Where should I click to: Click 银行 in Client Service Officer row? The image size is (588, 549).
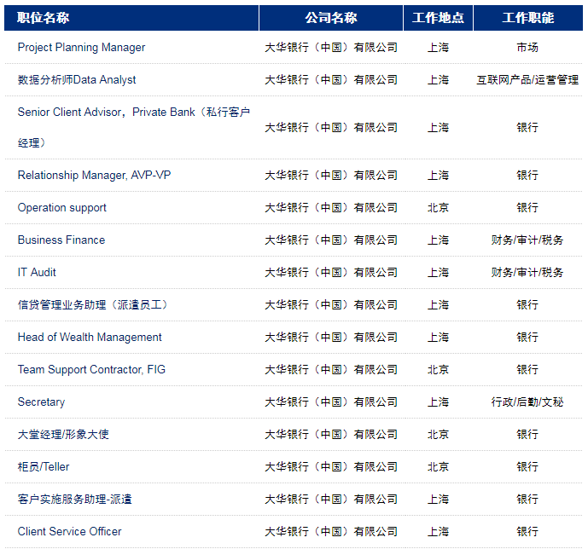point(527,532)
